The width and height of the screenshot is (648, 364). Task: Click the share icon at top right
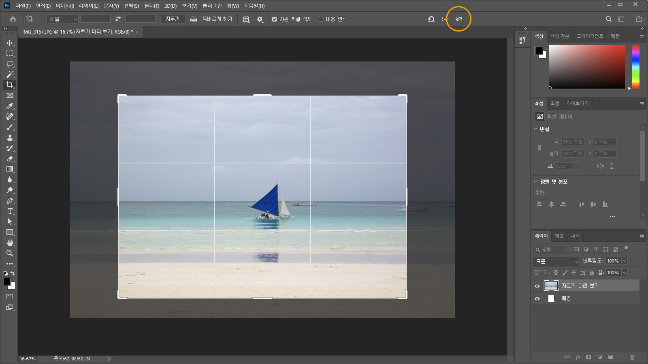point(639,19)
